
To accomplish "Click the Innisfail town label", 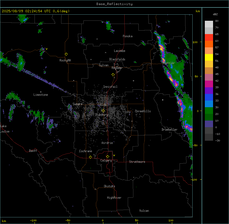I will [x=110, y=87].
